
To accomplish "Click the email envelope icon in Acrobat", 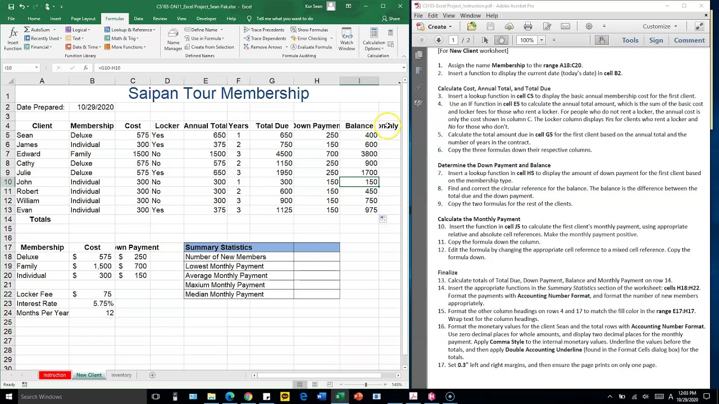I will [x=566, y=26].
